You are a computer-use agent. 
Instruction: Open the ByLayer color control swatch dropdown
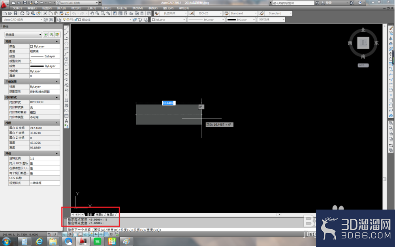point(169,20)
